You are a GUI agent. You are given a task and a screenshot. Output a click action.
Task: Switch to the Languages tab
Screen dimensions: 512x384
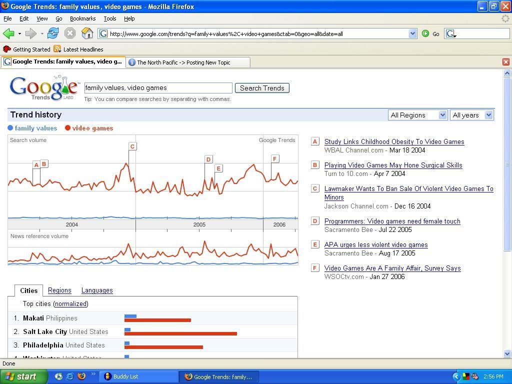click(x=97, y=290)
